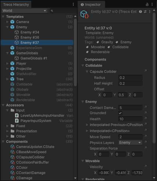Expand the Tree template
Image resolution: width=157 pixels, height=181 pixels.
8,79
